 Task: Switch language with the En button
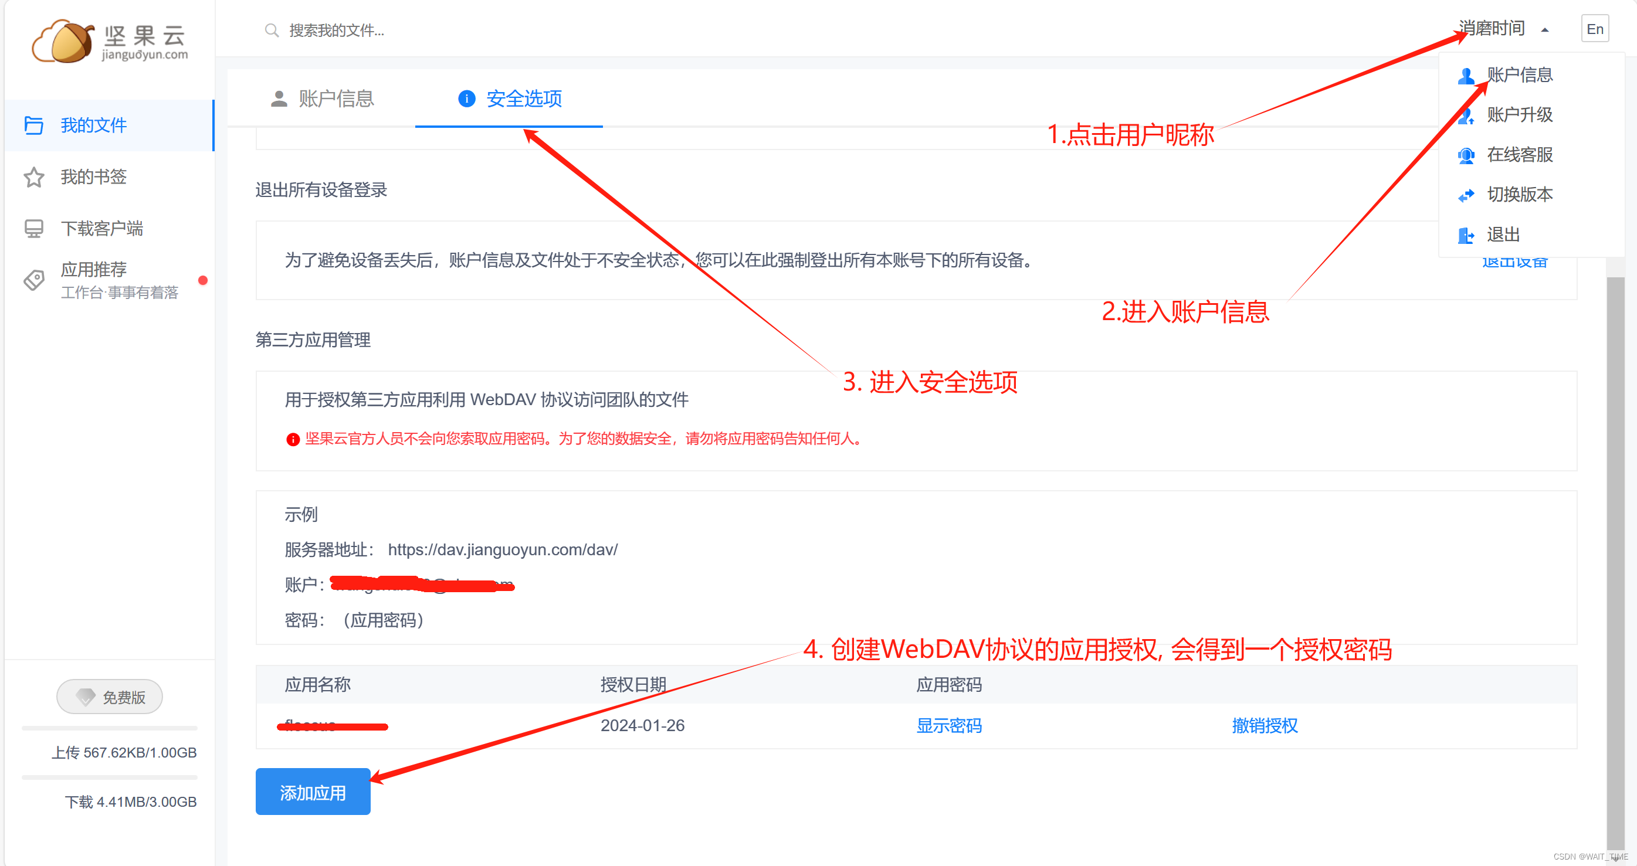tap(1594, 29)
